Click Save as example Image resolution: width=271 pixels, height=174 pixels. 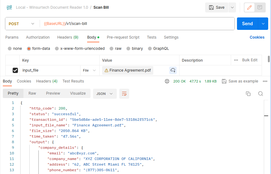240,81
